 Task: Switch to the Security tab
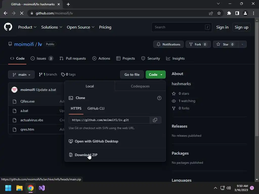[150, 58]
